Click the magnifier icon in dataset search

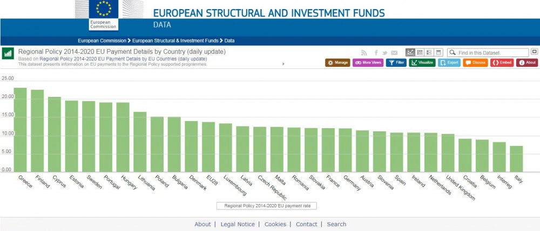click(x=453, y=53)
